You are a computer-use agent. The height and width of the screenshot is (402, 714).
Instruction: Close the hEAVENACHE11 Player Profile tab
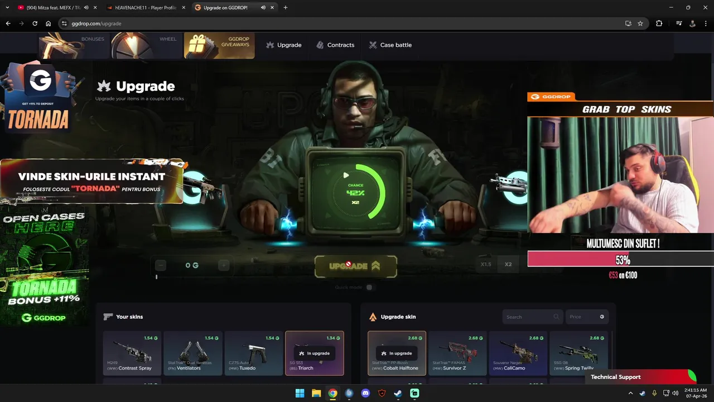185,8
